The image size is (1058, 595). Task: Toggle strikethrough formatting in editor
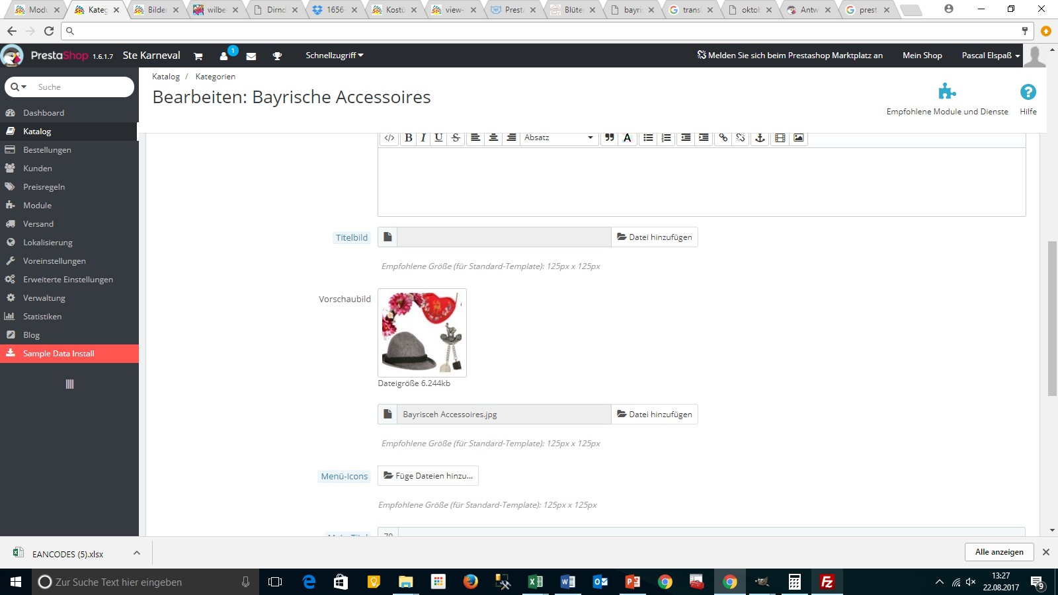(x=456, y=138)
